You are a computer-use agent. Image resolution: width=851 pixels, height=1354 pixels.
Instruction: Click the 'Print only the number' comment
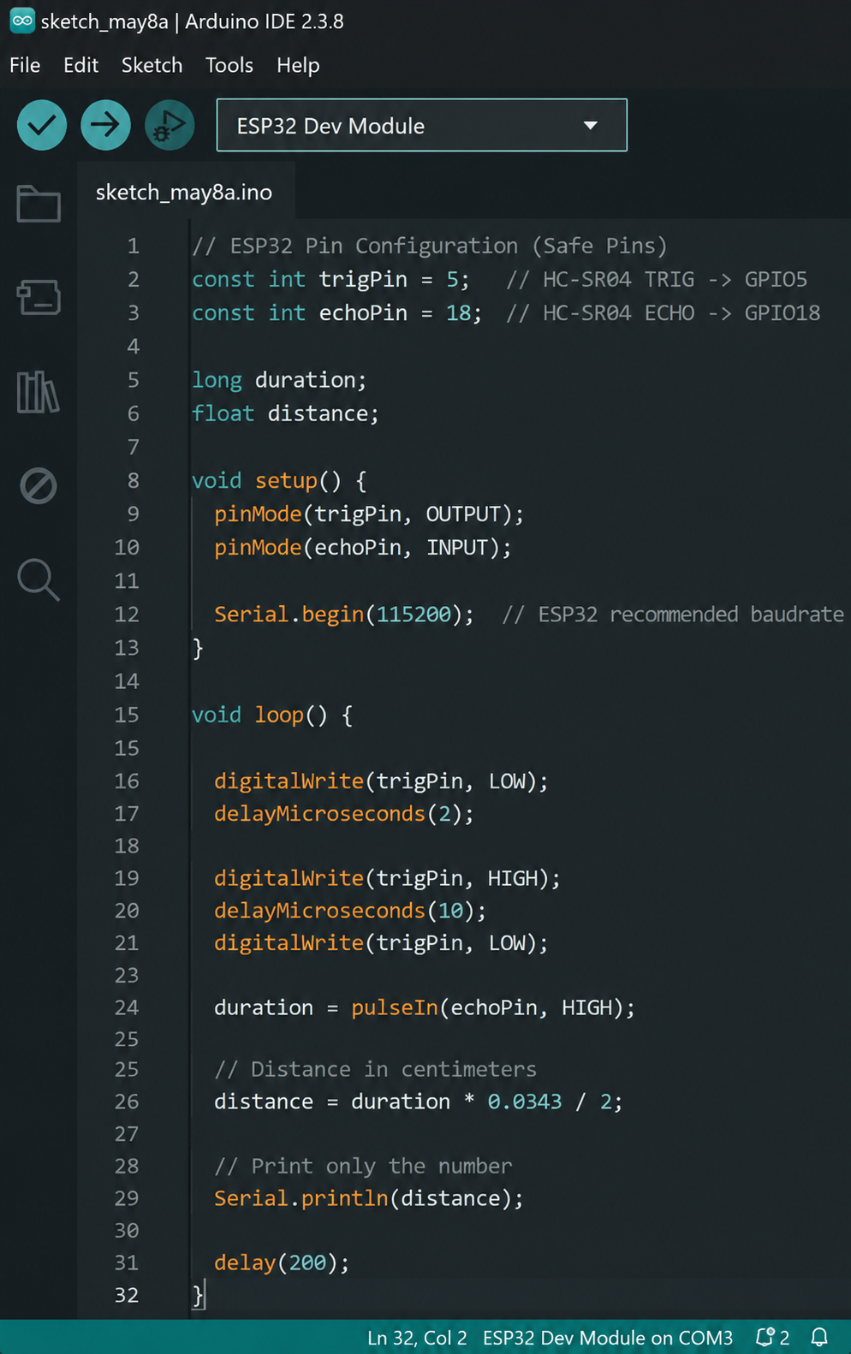pos(363,1166)
